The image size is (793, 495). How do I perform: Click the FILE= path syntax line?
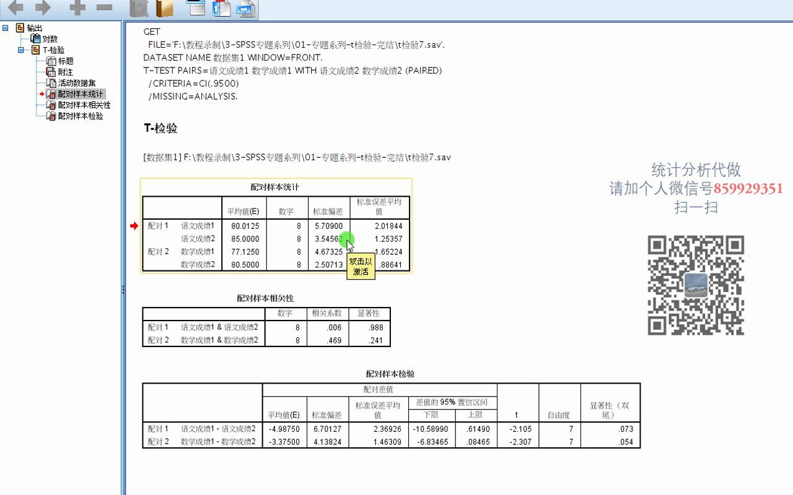coord(296,45)
